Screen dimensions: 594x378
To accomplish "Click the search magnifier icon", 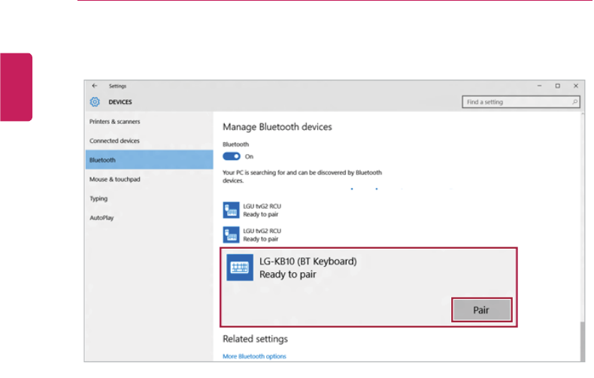I will (x=575, y=101).
